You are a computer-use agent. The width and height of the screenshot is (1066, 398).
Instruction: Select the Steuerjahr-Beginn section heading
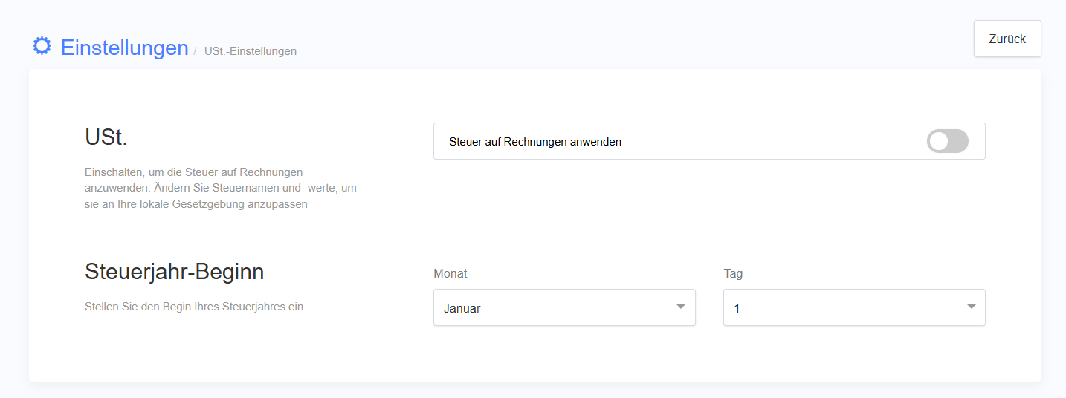pos(175,272)
